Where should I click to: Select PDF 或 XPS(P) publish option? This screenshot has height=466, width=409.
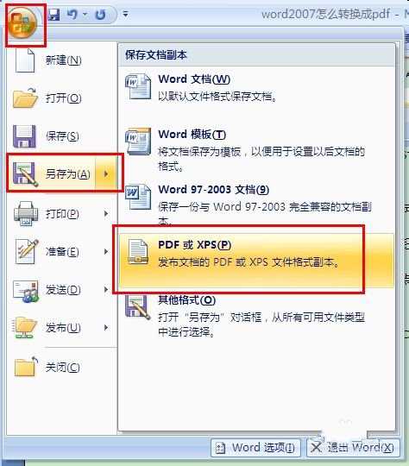tap(256, 261)
